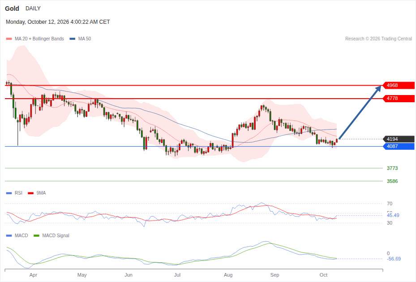Screen dimensions: 416x282
Task: Click the red 4968 resistance price tag
Action: [399, 85]
